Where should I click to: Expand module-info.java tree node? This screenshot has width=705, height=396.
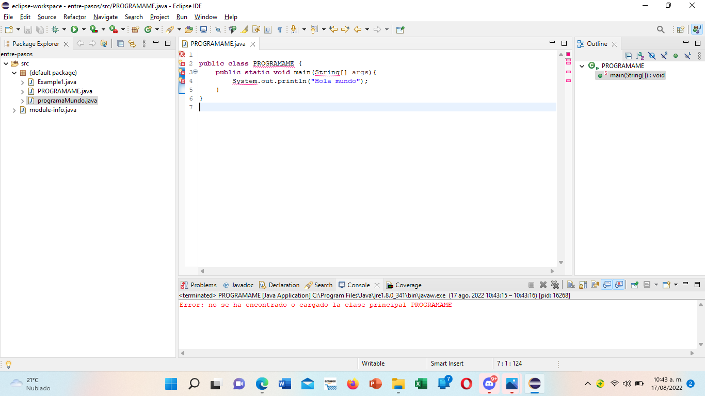[x=14, y=110]
